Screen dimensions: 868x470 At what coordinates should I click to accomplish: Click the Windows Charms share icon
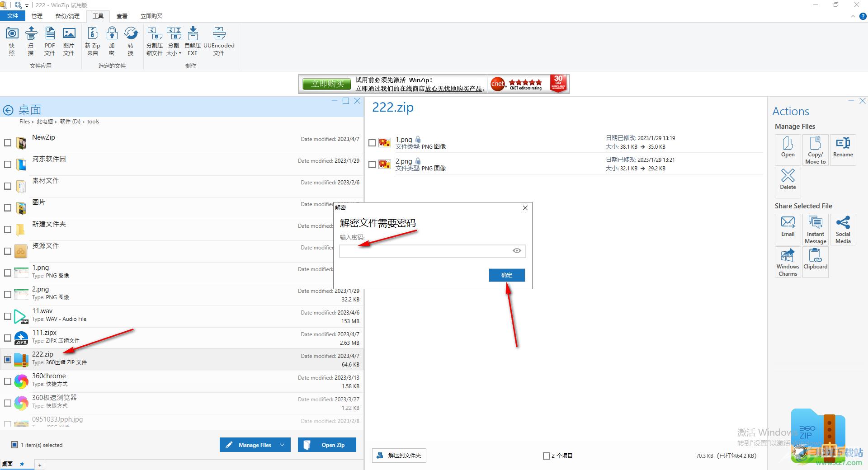(x=788, y=262)
